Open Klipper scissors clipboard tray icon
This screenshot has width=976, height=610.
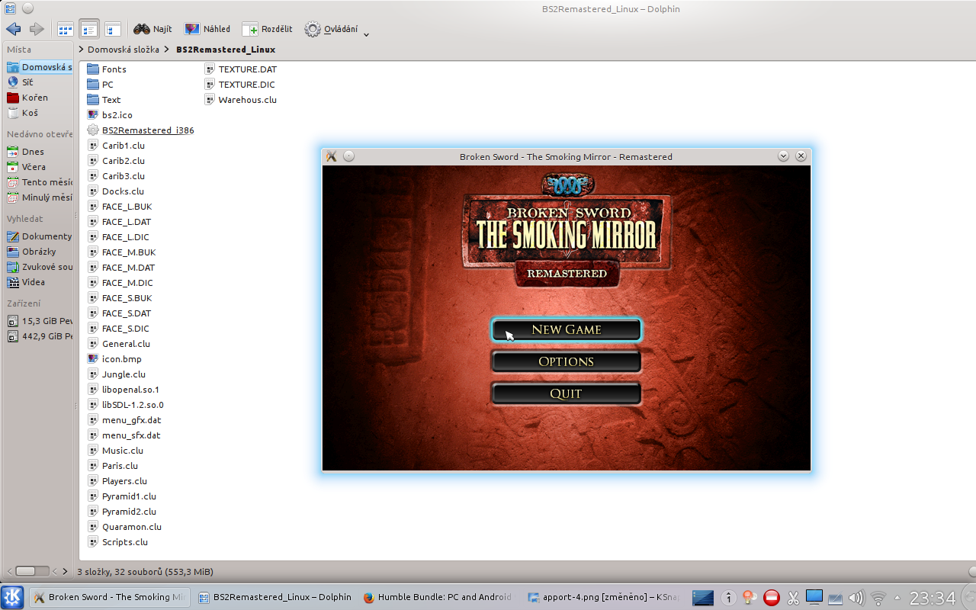point(793,598)
